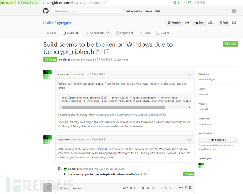Open the forks count 318

click(234, 23)
